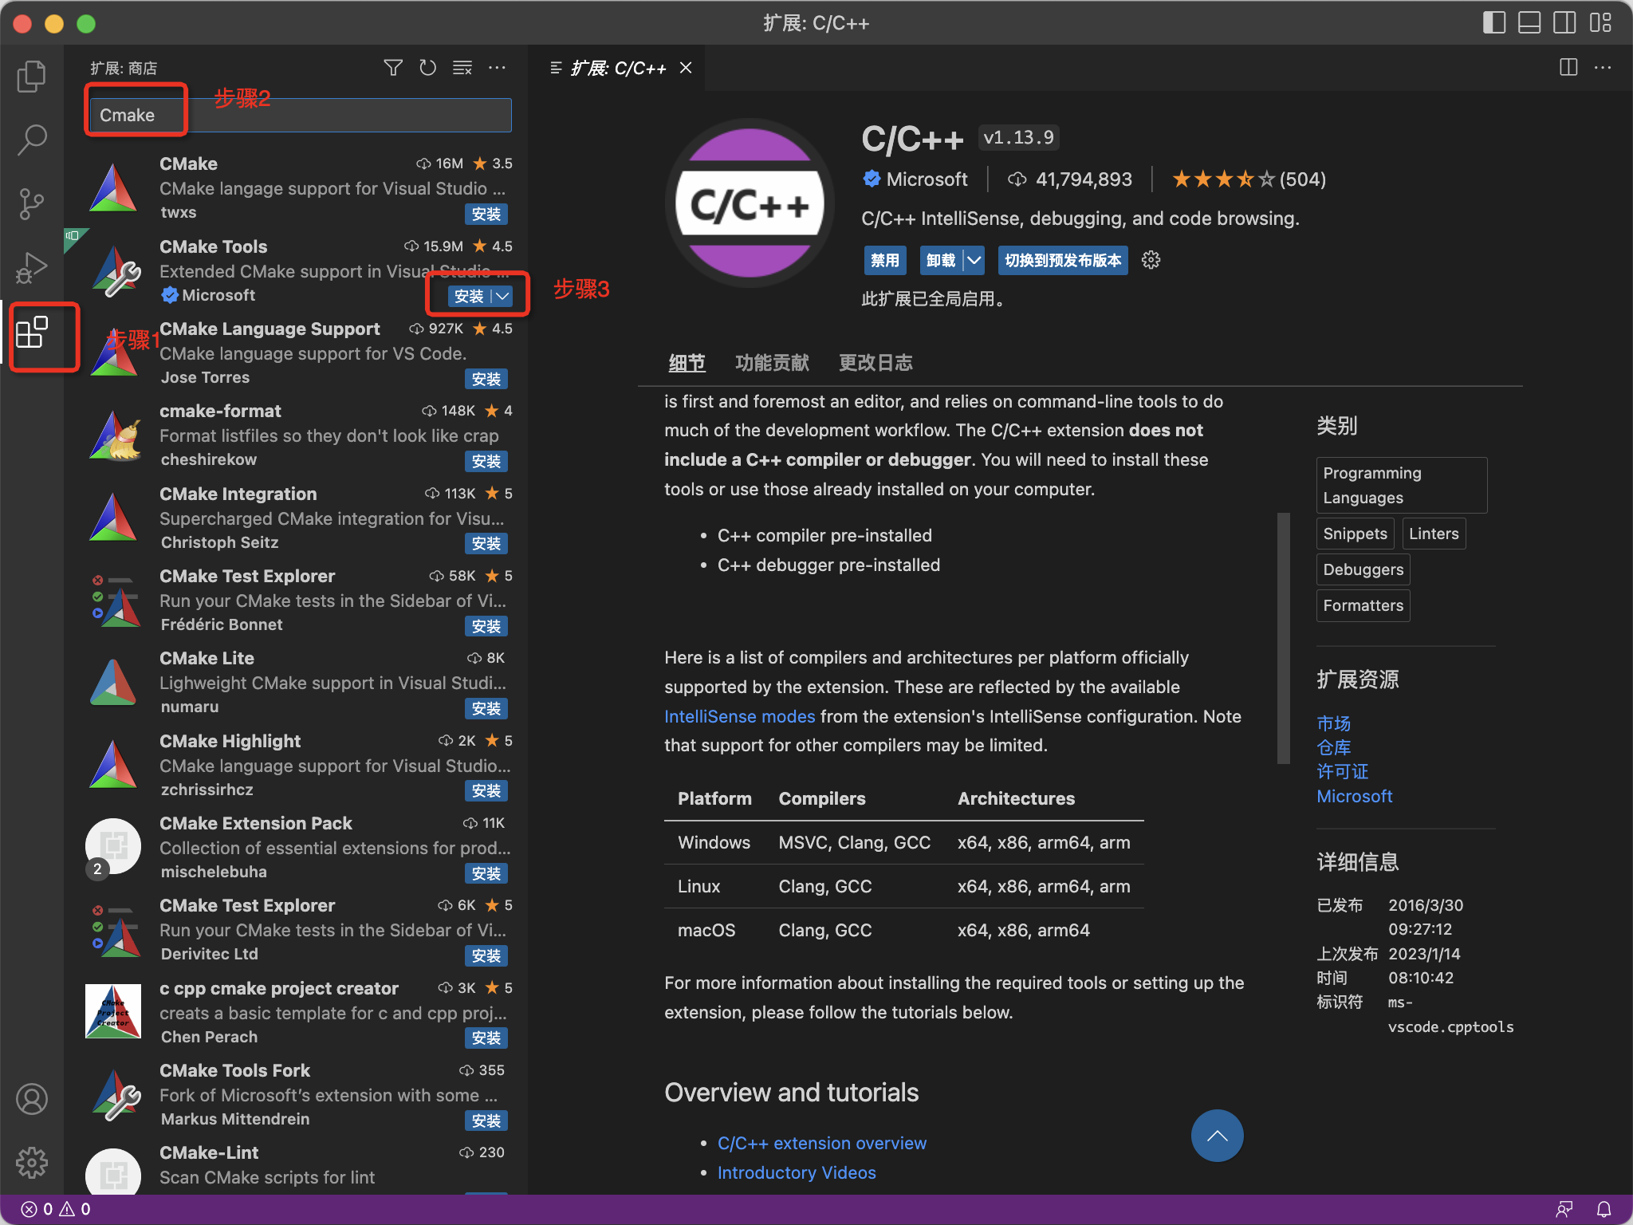Image resolution: width=1633 pixels, height=1225 pixels.
Task: Switch to the 功能贡献 tab
Action: (x=772, y=363)
